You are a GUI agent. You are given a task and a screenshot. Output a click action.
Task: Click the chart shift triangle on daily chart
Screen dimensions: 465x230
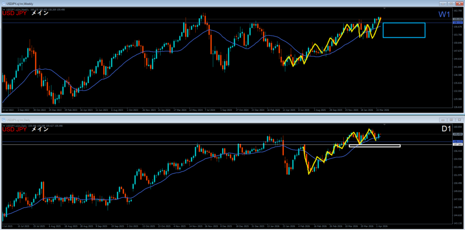385,125
